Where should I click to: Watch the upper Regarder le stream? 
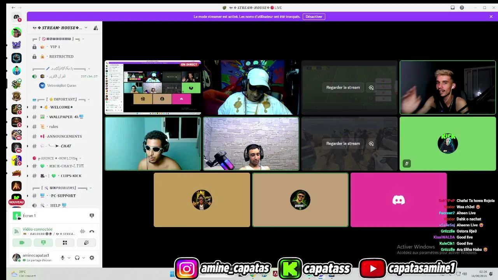[x=343, y=87]
